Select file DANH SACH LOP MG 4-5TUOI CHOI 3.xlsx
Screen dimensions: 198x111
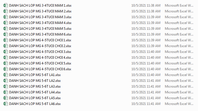40,52
